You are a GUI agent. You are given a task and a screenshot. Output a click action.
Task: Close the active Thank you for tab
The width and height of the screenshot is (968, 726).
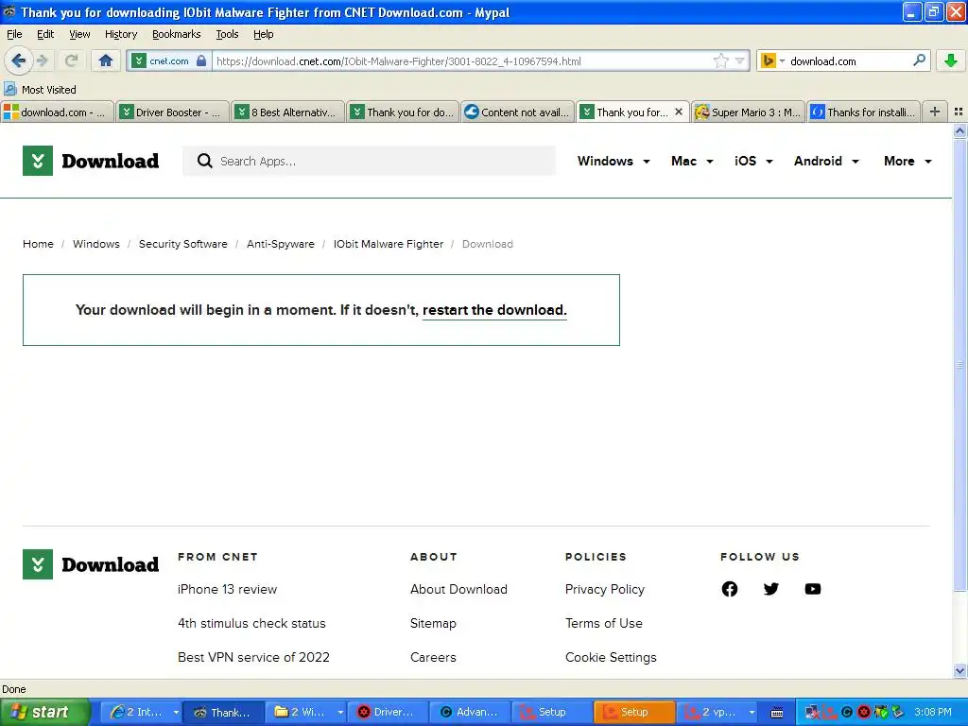click(679, 112)
